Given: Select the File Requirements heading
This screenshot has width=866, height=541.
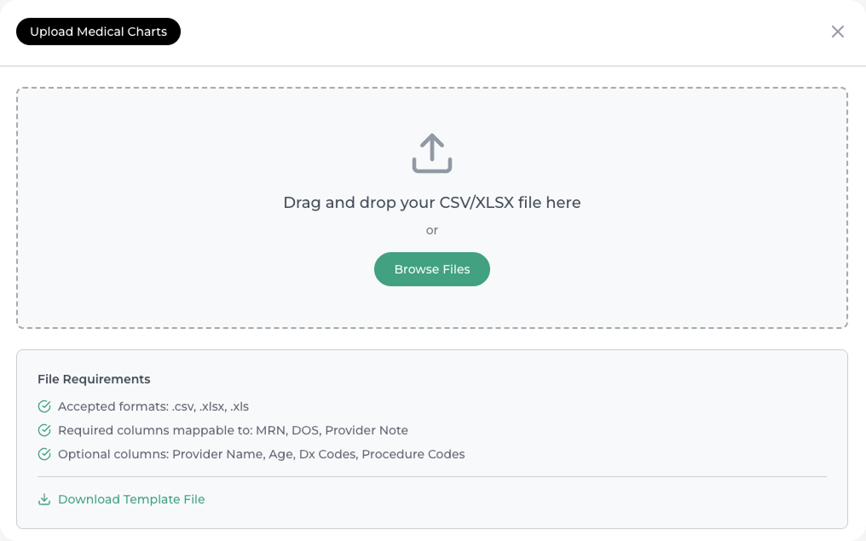Looking at the screenshot, I should click(94, 379).
